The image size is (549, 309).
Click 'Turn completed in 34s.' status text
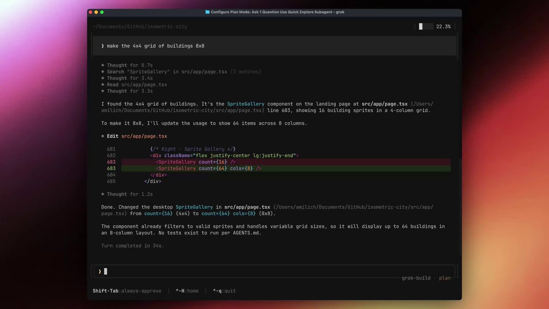pos(133,246)
